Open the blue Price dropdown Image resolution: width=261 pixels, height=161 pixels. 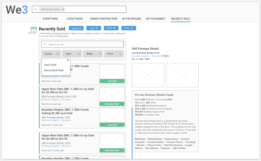pos(129,28)
